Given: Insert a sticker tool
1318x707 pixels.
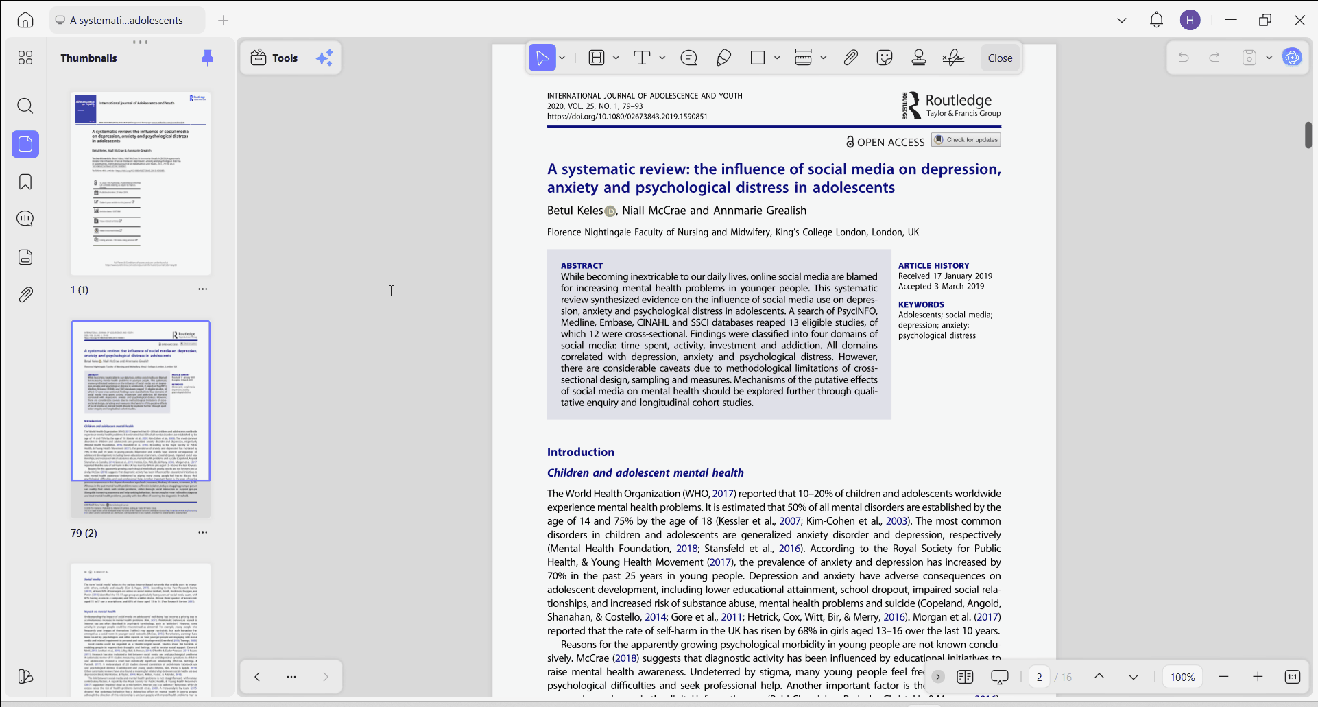Looking at the screenshot, I should [885, 58].
